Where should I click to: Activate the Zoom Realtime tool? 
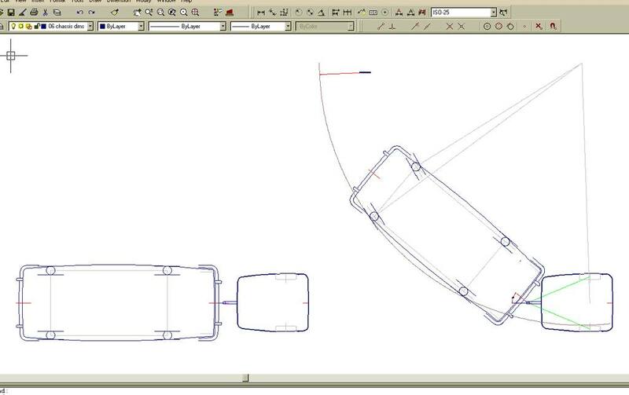coord(149,13)
